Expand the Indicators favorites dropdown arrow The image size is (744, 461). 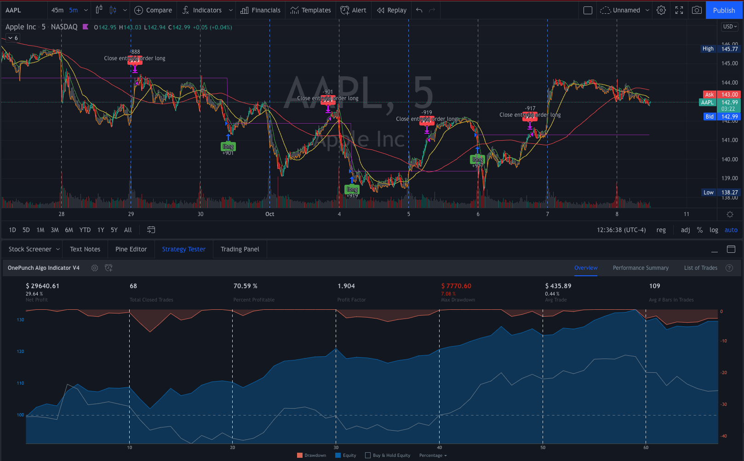pyautogui.click(x=230, y=10)
